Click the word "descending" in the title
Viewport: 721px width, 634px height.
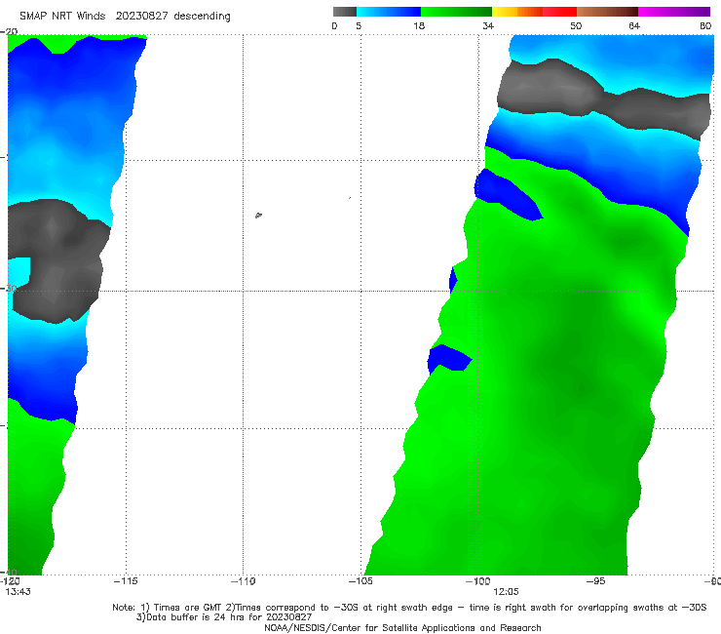click(x=203, y=17)
